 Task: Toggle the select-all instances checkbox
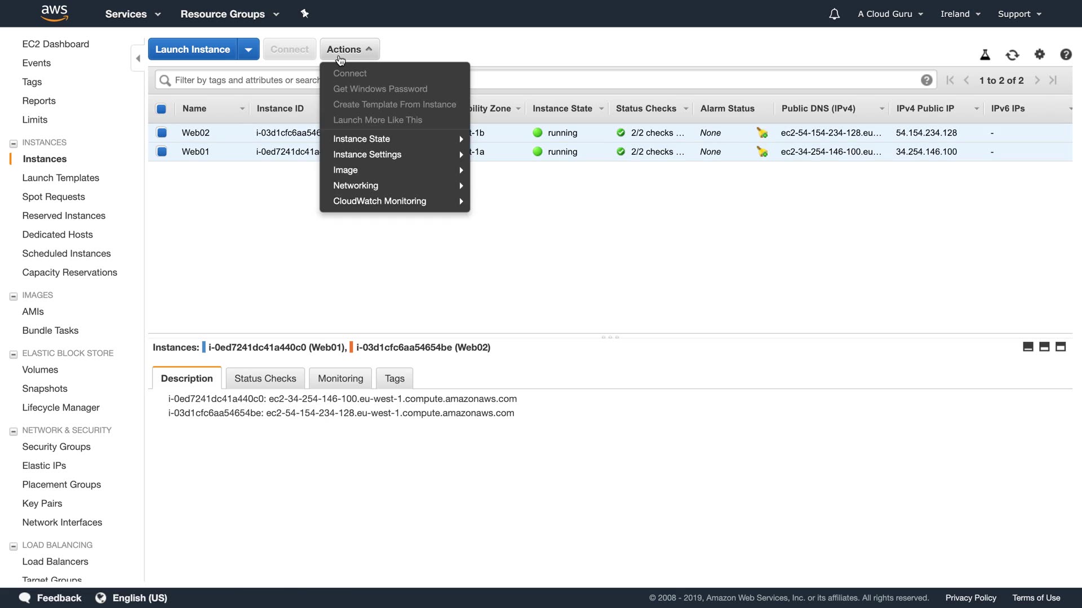(161, 109)
